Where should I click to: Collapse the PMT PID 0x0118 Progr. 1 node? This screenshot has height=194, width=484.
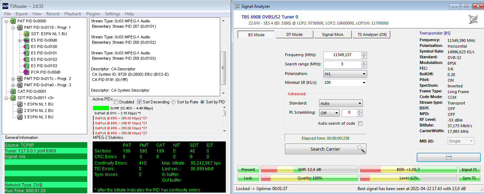point(13,27)
